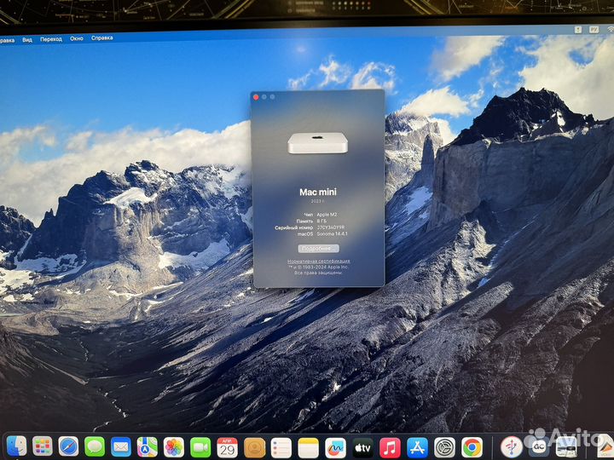Viewport: 614px width, 460px height.
Task: Open the Переход menu
Action: [51, 39]
